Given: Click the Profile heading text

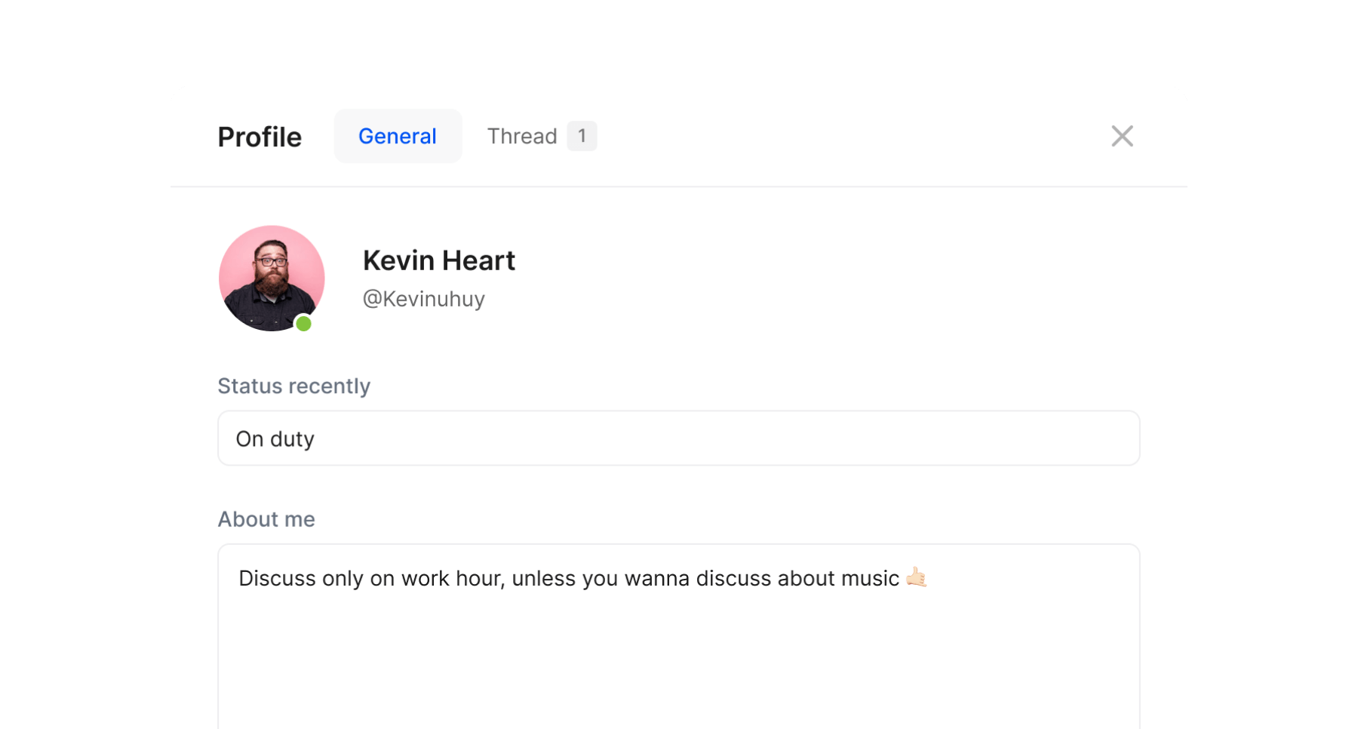Looking at the screenshot, I should pos(260,137).
